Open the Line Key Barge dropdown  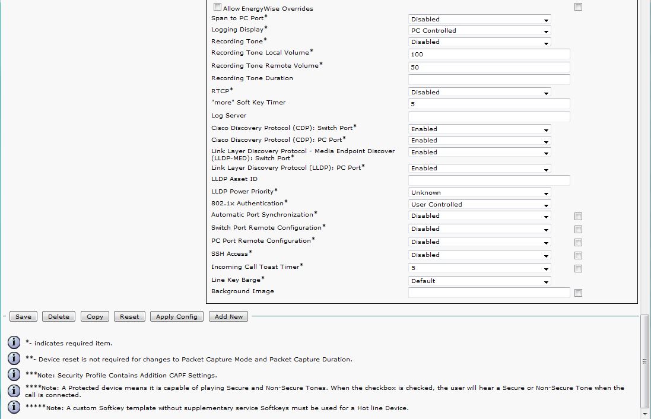(x=479, y=281)
